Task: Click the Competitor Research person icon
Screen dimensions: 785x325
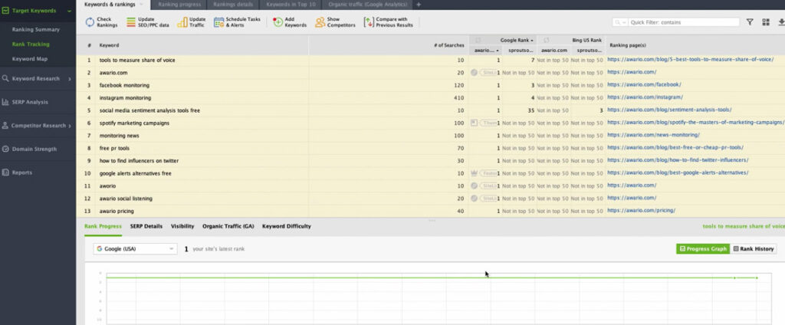Action: pyautogui.click(x=5, y=125)
